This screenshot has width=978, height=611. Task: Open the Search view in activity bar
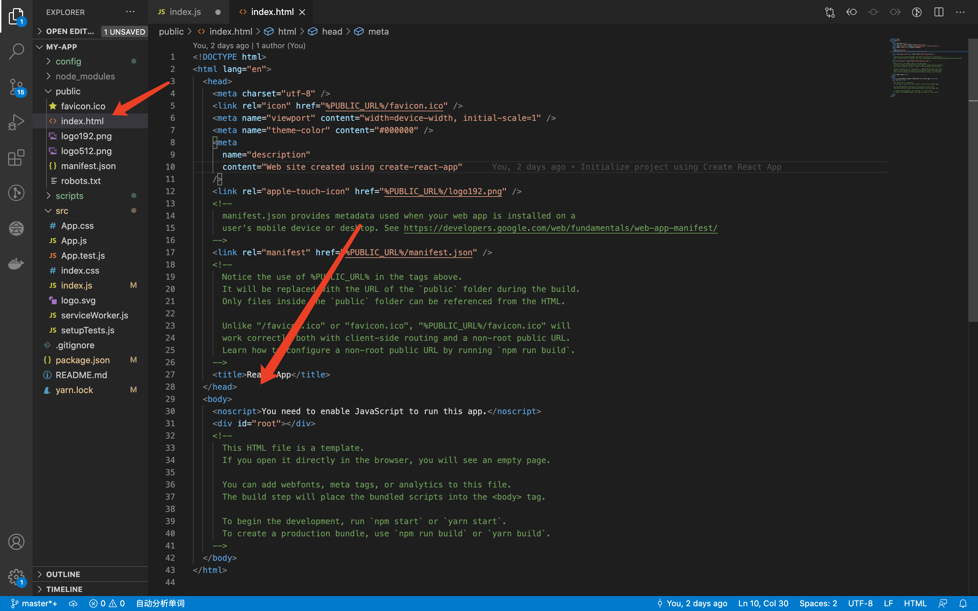(x=16, y=51)
